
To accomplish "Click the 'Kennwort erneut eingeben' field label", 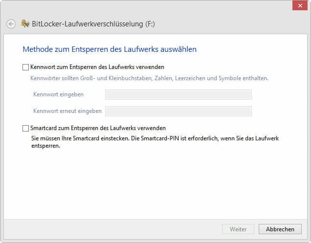I will [x=67, y=111].
